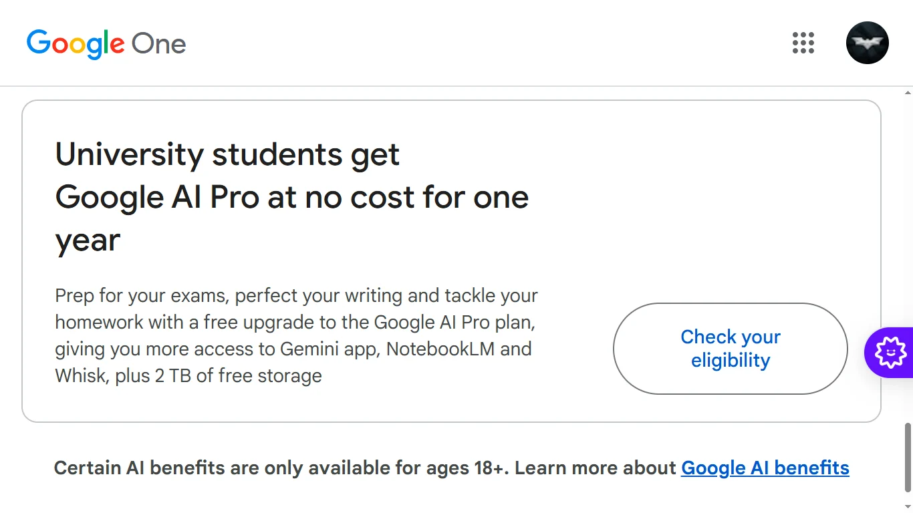
Task: Open the "Google AI benefits" link
Action: tap(765, 468)
